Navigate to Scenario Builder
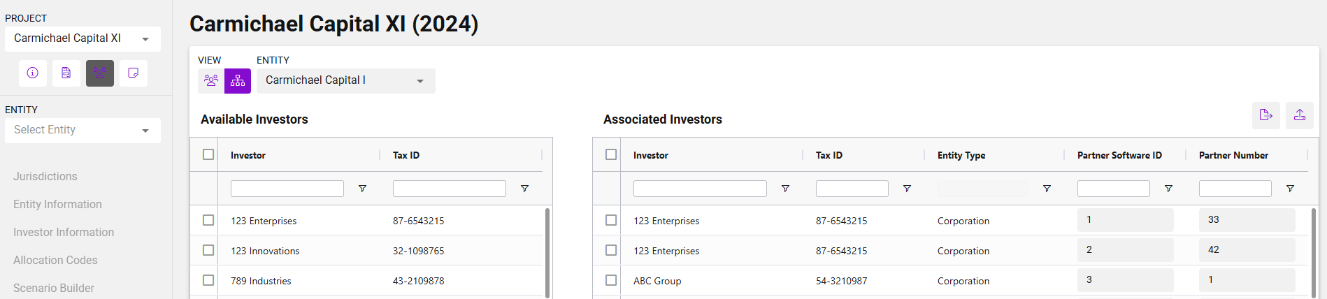The height and width of the screenshot is (299, 1327). click(x=54, y=288)
